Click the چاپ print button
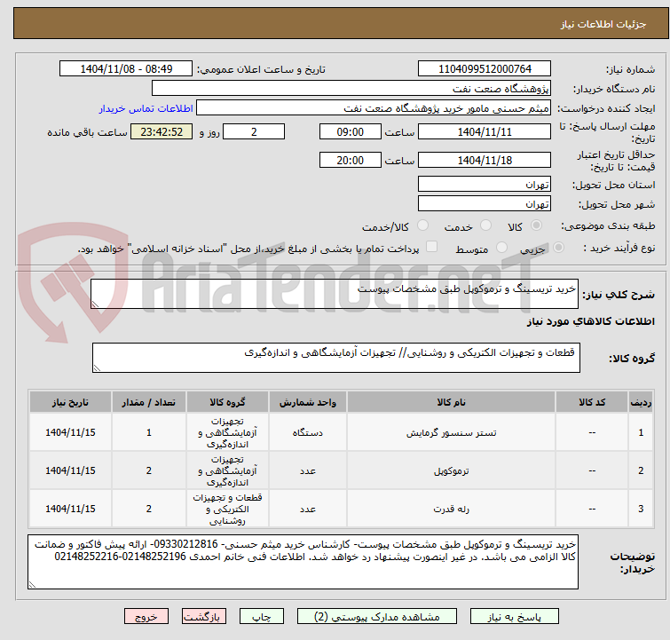Image resolution: width=670 pixels, height=640 pixels. 262,617
